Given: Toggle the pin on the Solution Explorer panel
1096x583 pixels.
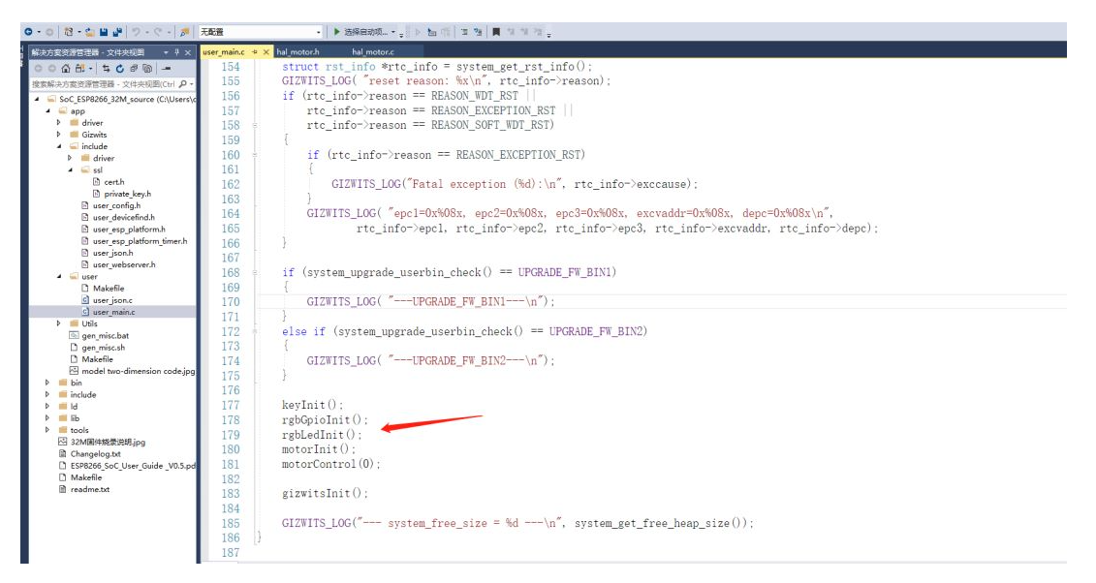Looking at the screenshot, I should coord(176,52).
